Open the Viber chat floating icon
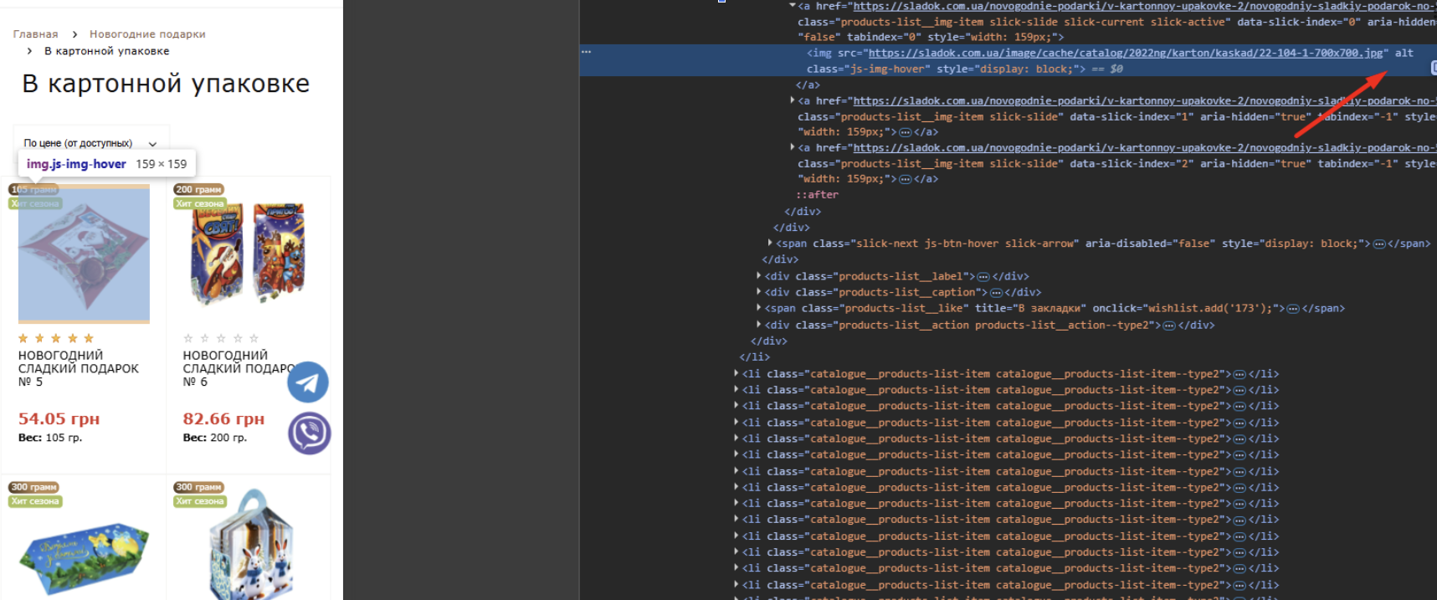1437x600 pixels. pos(310,433)
